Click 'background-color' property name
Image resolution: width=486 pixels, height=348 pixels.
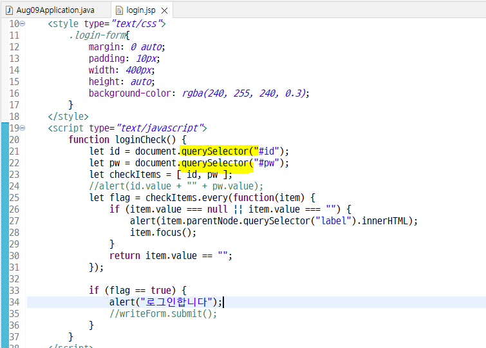[x=130, y=93]
